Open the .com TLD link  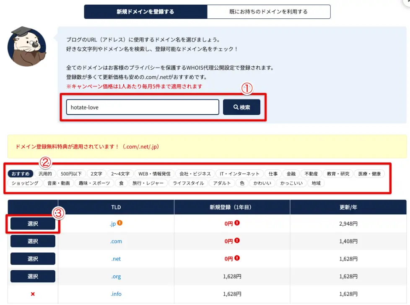click(x=116, y=241)
